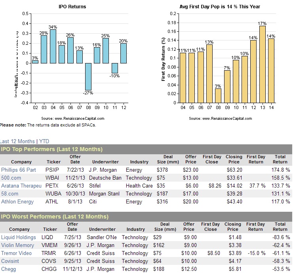This screenshot has width=293, height=276.
Task: Open Phillips 66 Part company link
Action: (x=19, y=170)
